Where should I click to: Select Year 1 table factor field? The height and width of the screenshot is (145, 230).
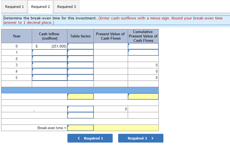tap(80, 52)
